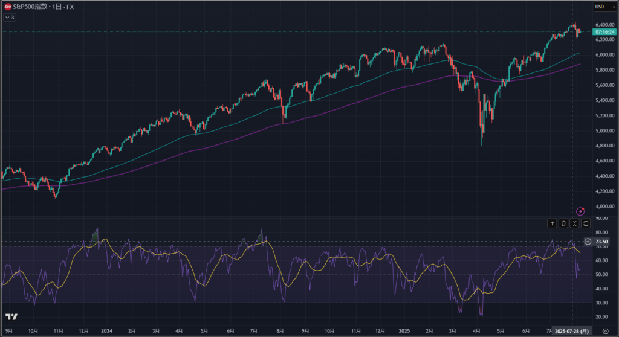Delete the RSI pane with trash icon
This screenshot has height=337, width=619.
pyautogui.click(x=563, y=223)
